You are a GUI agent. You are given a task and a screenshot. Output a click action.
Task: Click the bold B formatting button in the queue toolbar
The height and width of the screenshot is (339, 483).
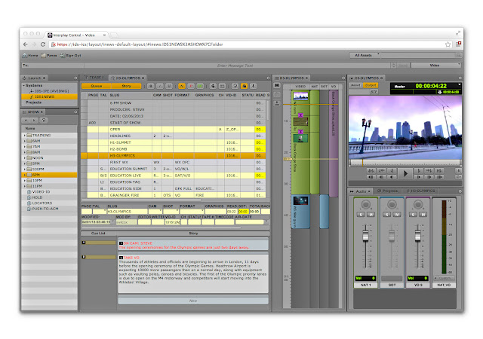151,86
